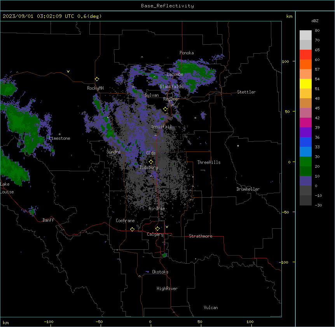Click the yellow diamond marker below RedDeer
Screen dimensions: 335x327
point(165,109)
